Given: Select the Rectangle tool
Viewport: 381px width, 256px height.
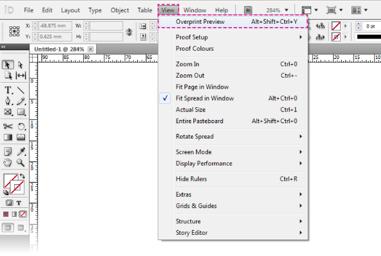Looking at the screenshot, I should click(x=21, y=112).
